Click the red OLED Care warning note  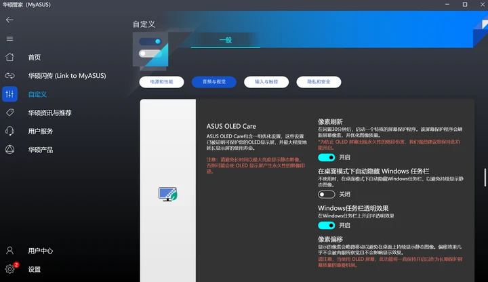[x=256, y=165]
